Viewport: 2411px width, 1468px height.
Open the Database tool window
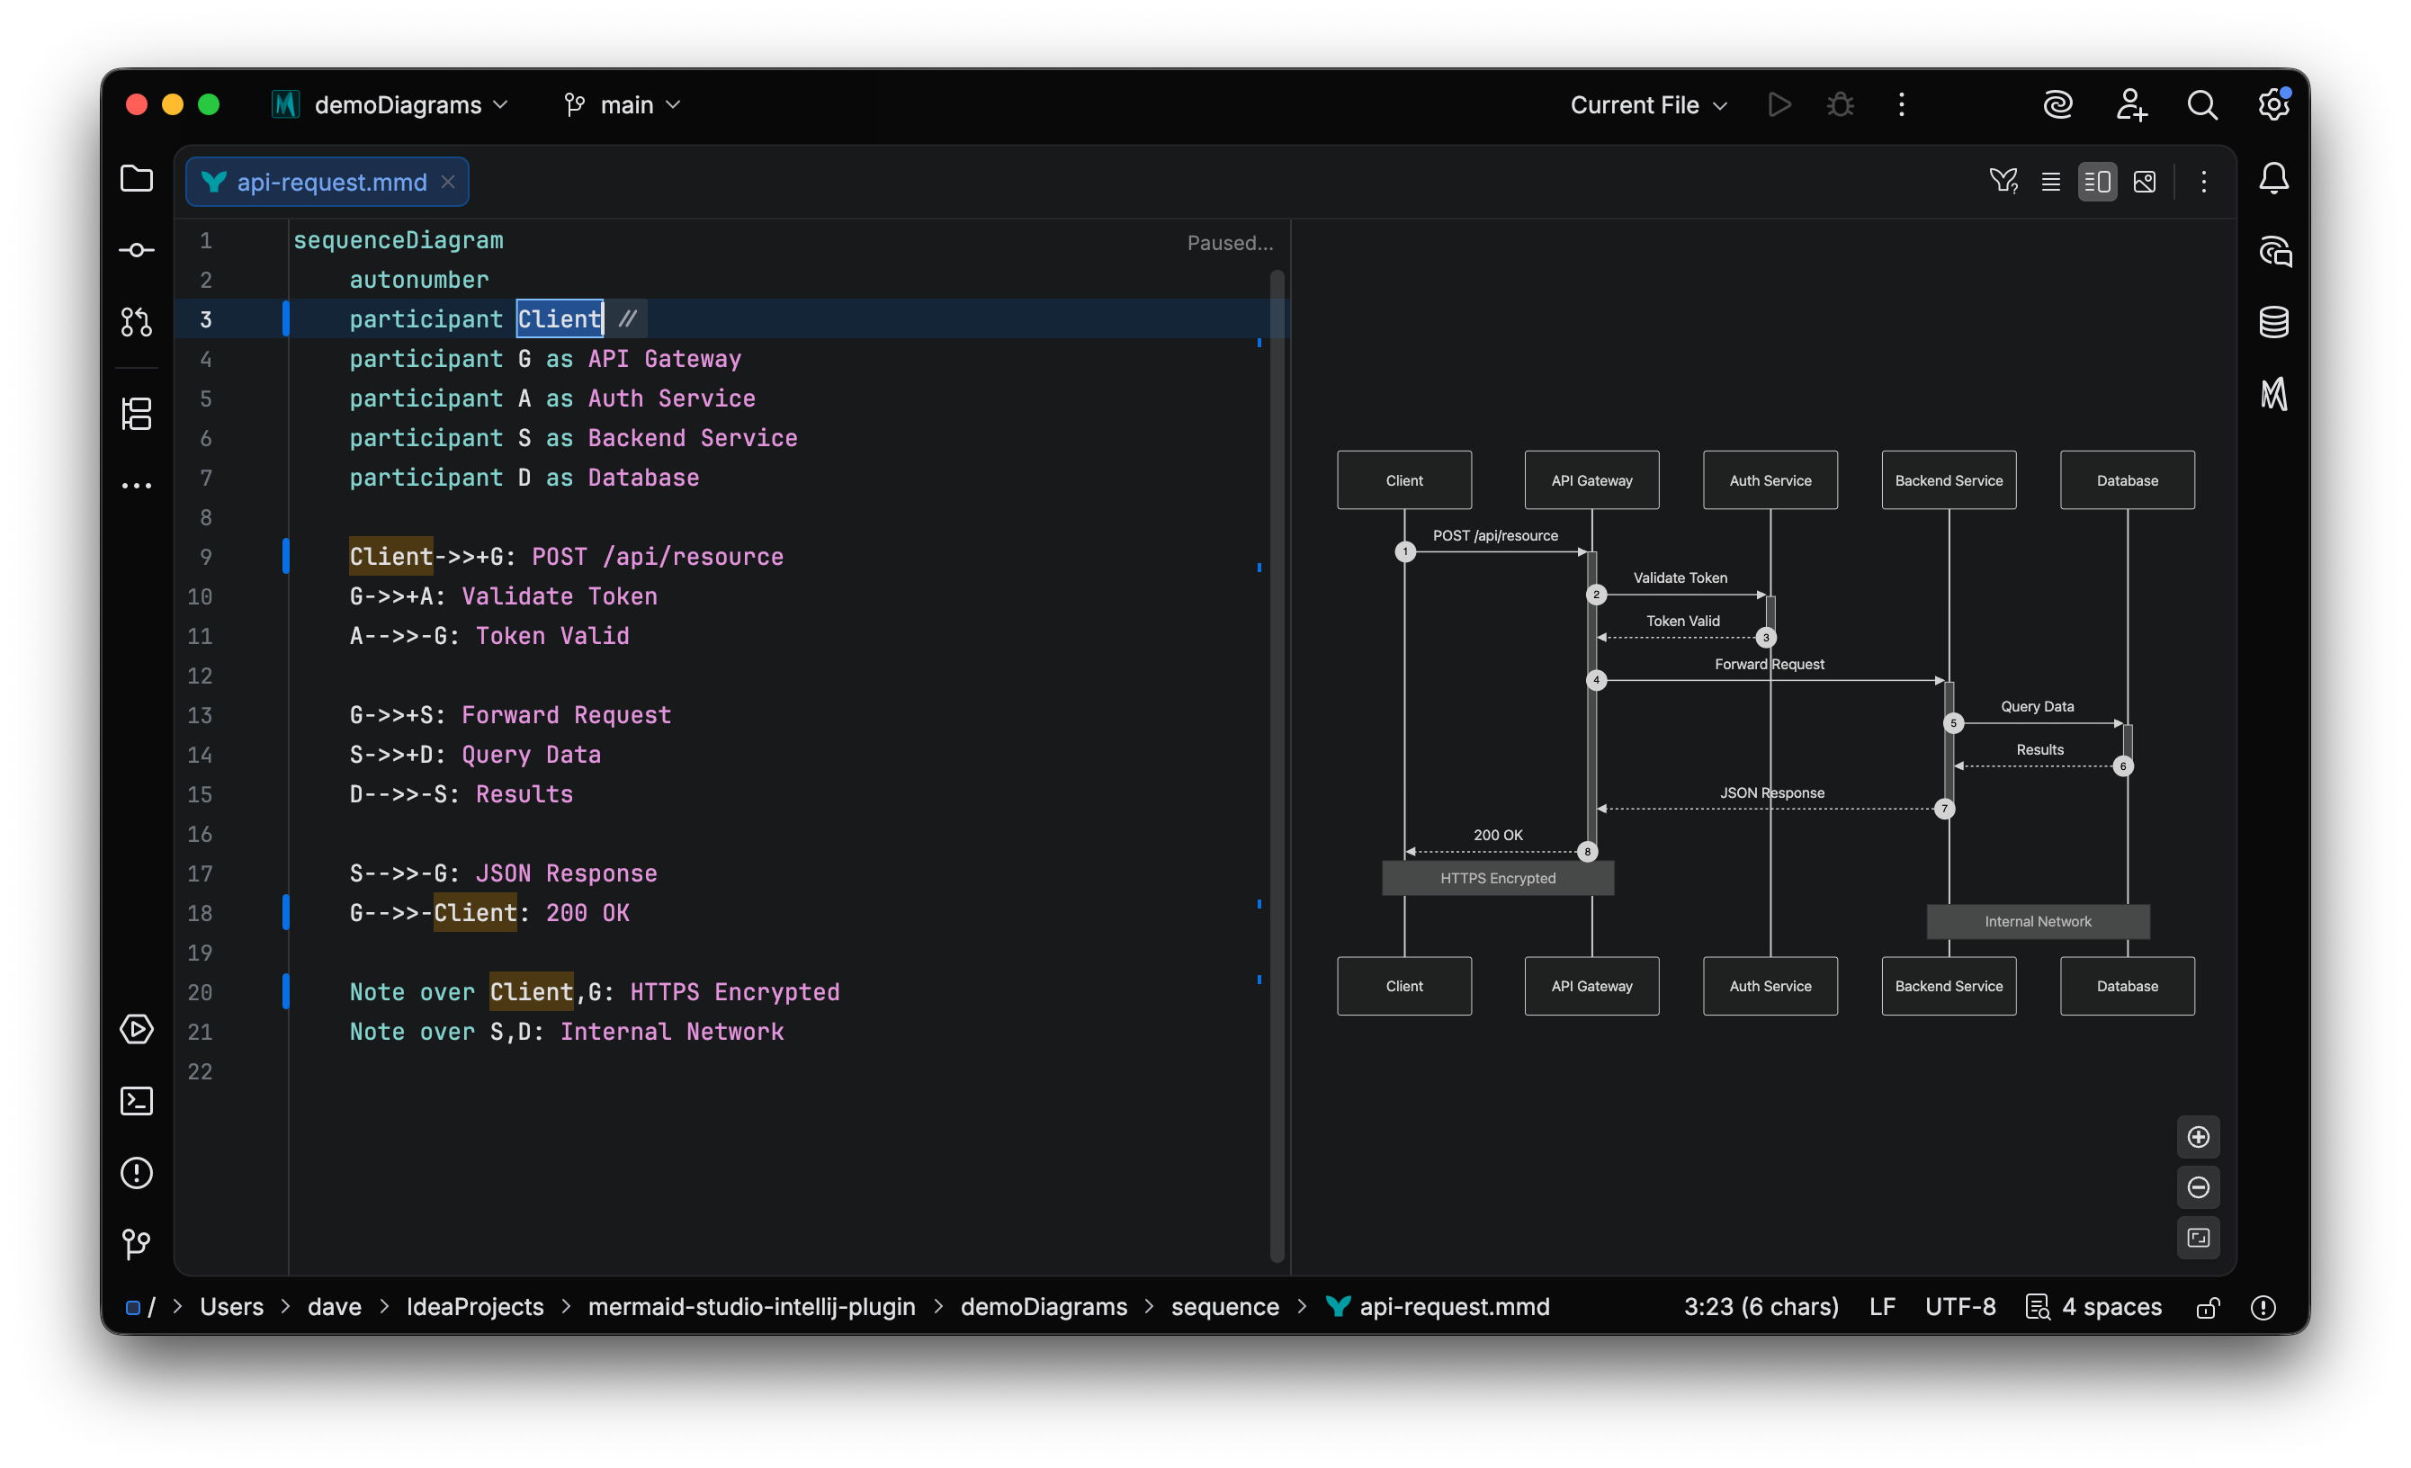2273,322
